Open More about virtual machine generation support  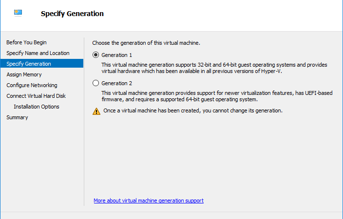coord(149,201)
